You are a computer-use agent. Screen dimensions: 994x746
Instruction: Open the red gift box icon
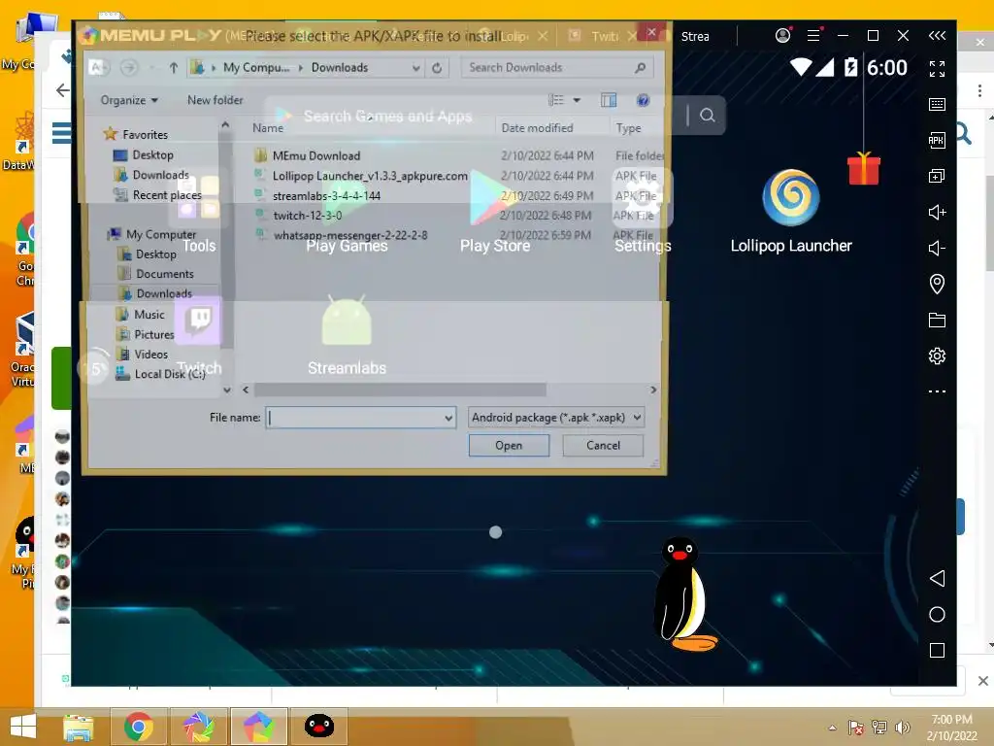pos(863,168)
